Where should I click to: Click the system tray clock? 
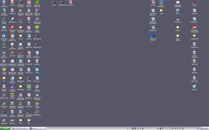[x=206, y=129]
